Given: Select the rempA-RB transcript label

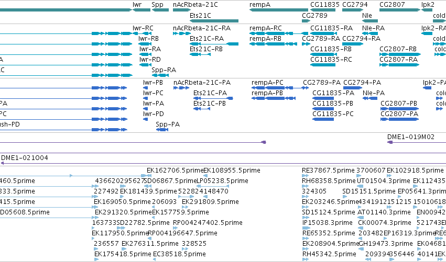Looking at the screenshot, I should pyautogui.click(x=265, y=39).
